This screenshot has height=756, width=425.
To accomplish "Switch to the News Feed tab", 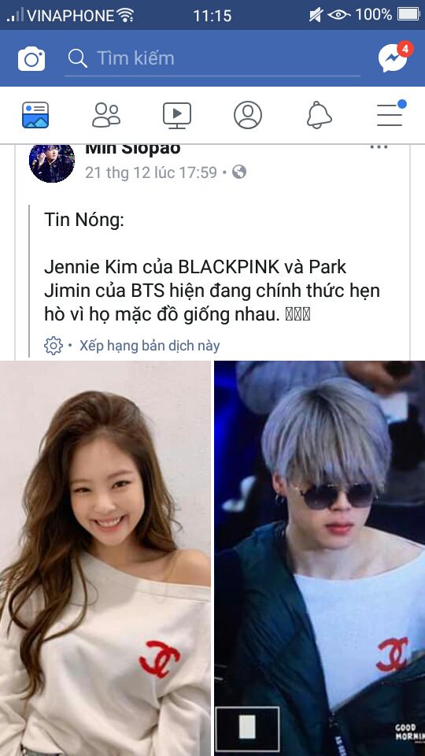I will point(35,115).
